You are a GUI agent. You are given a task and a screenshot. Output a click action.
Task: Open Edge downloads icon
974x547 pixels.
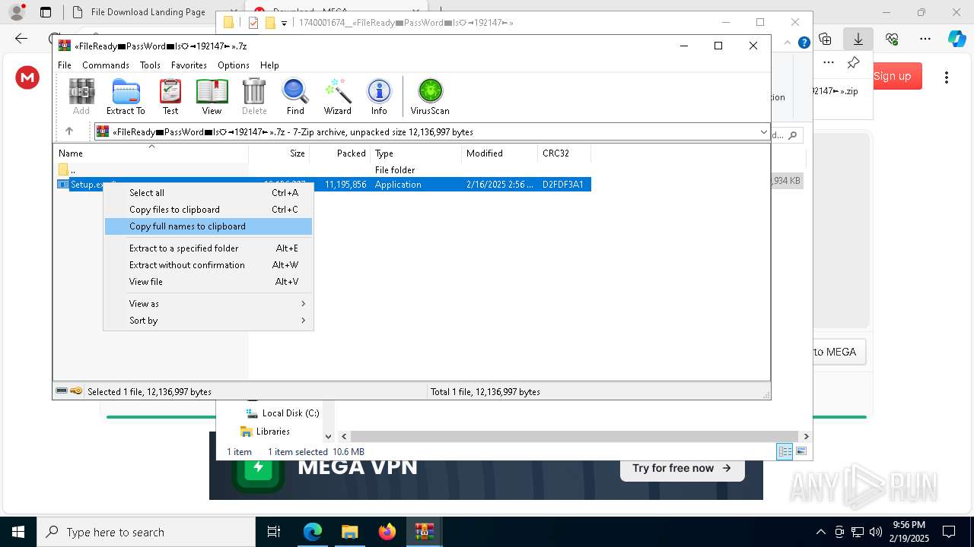pos(858,39)
